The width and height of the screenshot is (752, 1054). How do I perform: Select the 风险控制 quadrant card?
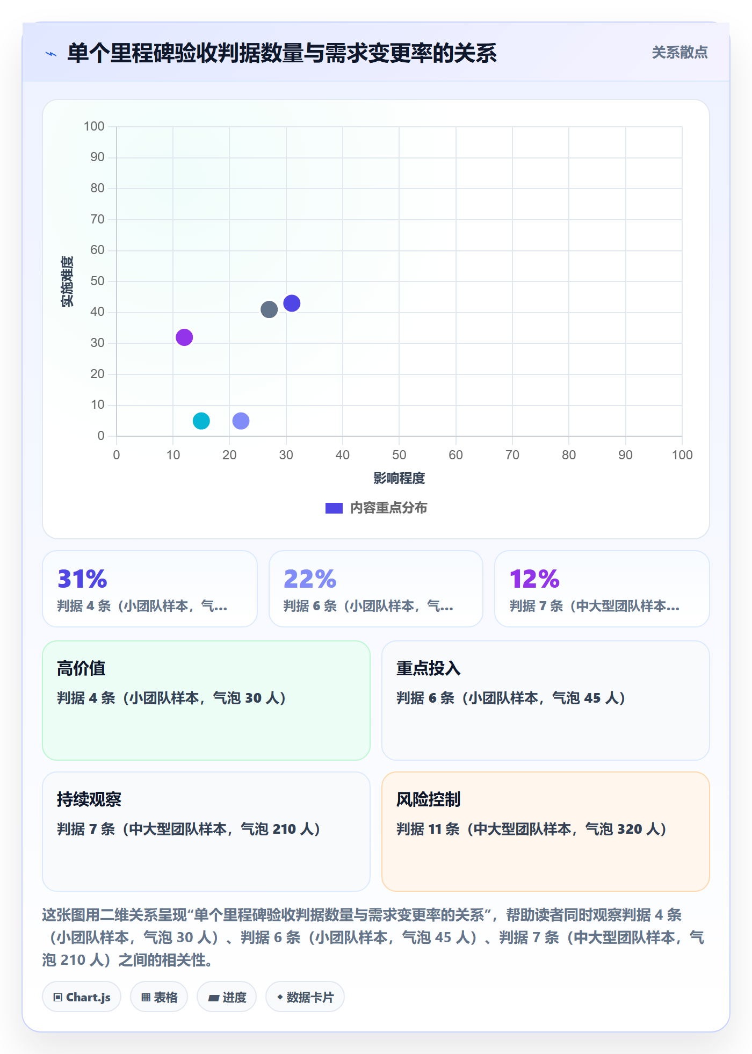[x=546, y=832]
